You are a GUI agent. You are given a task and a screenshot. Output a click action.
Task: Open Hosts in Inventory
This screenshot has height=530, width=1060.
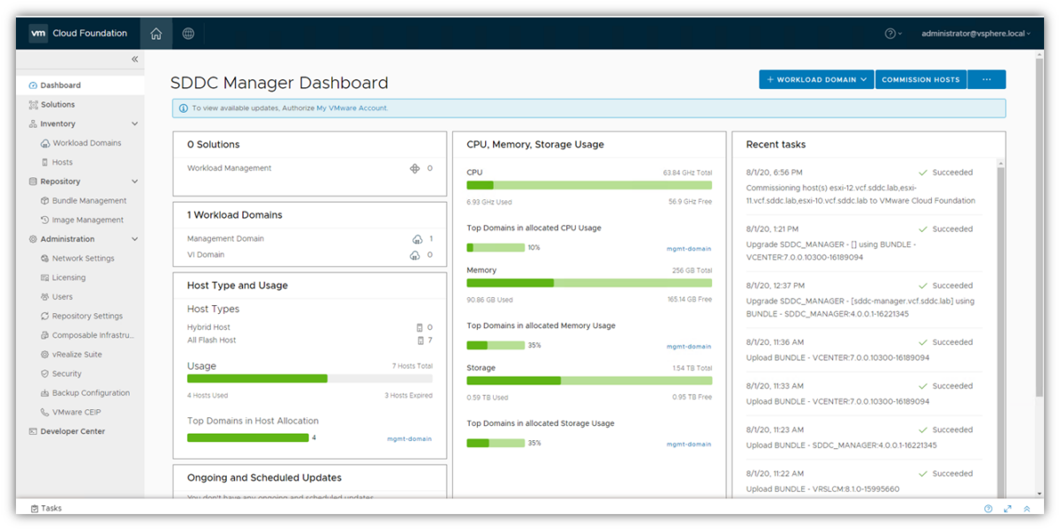(x=62, y=162)
